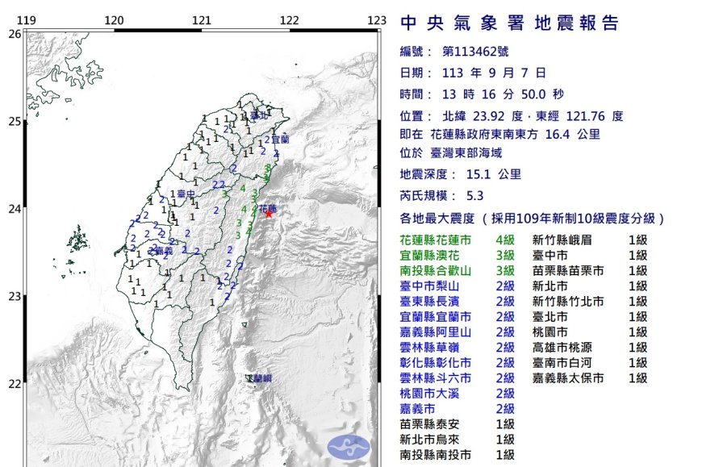Image resolution: width=702 pixels, height=467 pixels.
Task: Click the entry 雲林縣草嶺 2級
Action: [x=457, y=348]
